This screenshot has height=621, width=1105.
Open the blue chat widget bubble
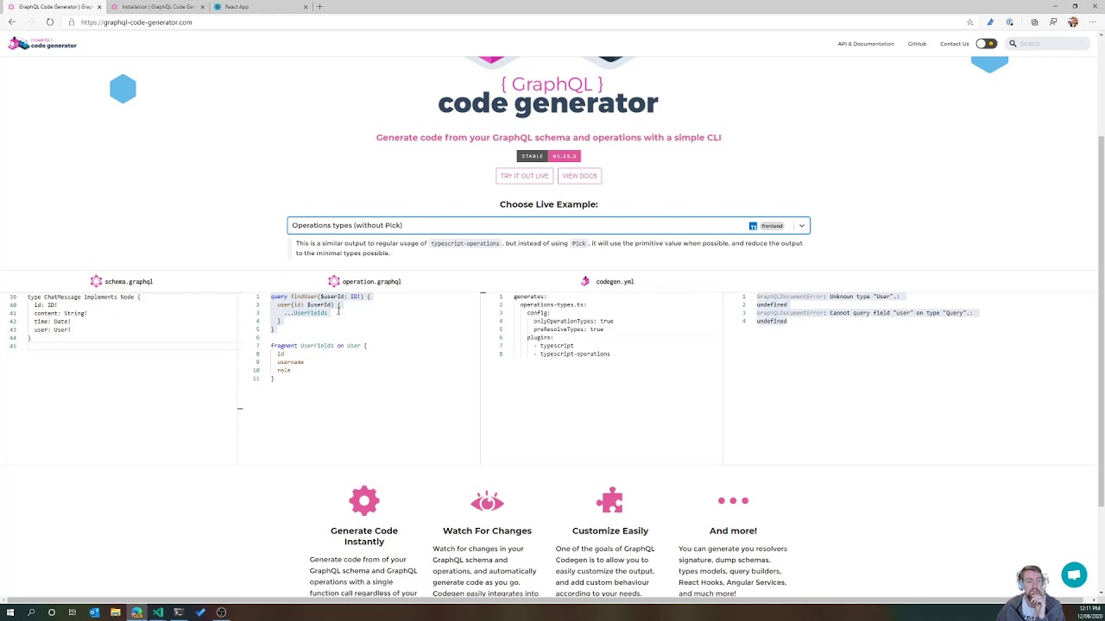click(1074, 574)
